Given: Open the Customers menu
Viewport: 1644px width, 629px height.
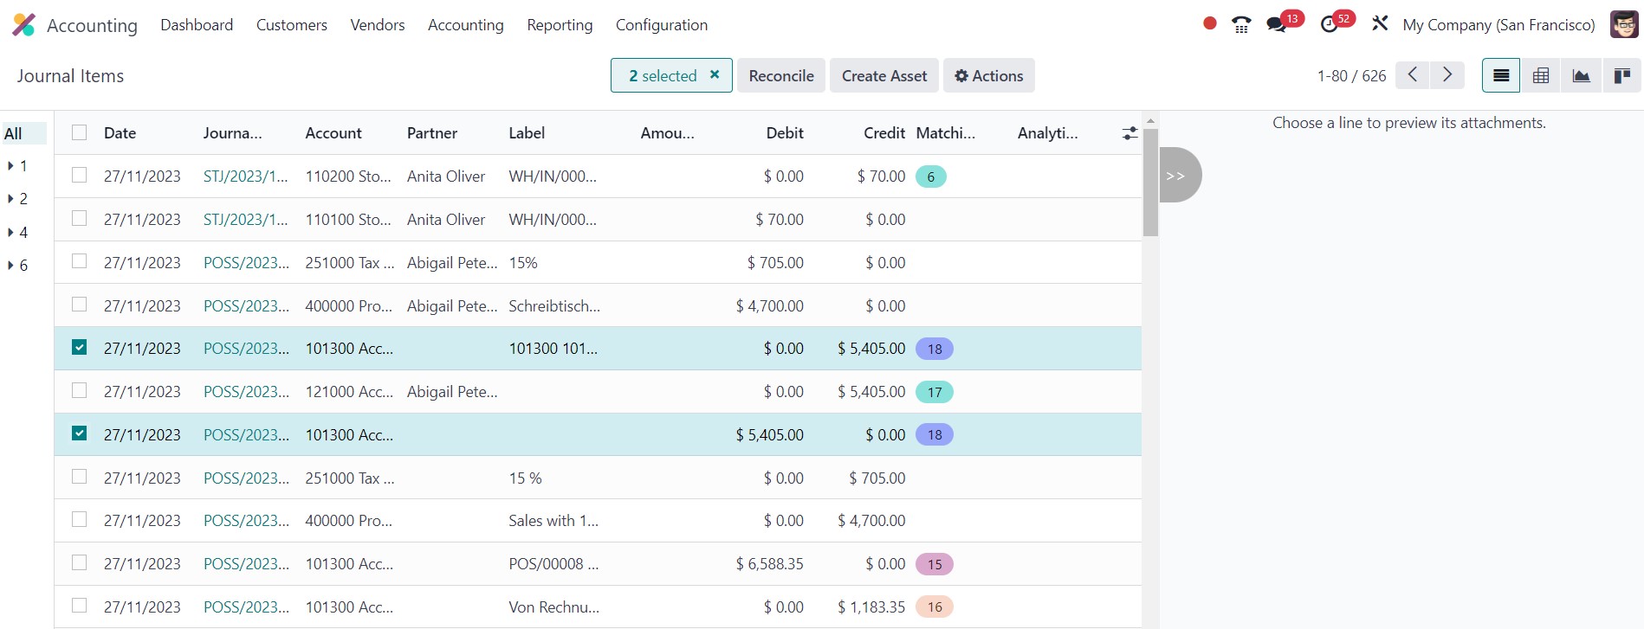Looking at the screenshot, I should point(292,25).
